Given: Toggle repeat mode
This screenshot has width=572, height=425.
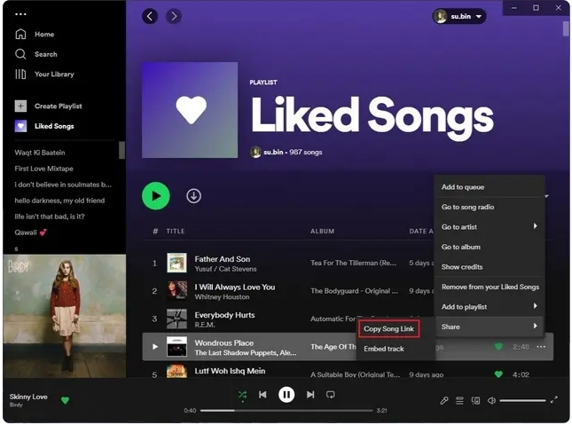Looking at the screenshot, I should click(331, 395).
